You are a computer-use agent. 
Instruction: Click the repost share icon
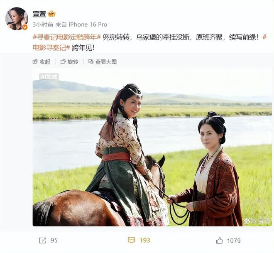(43, 241)
